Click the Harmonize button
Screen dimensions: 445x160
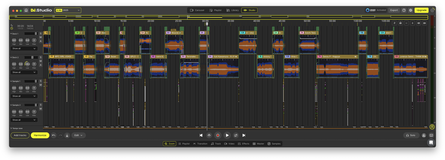click(40, 135)
